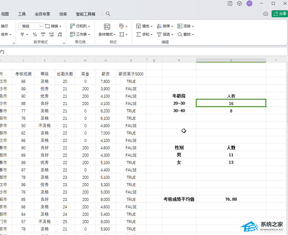The width and height of the screenshot is (288, 235).
Task: Open 排序 sort dropdown
Action: click(165, 26)
